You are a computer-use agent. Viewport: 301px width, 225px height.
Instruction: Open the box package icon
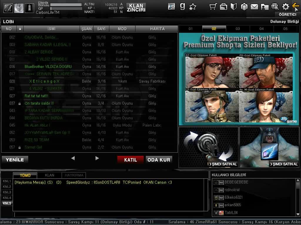[244, 7]
